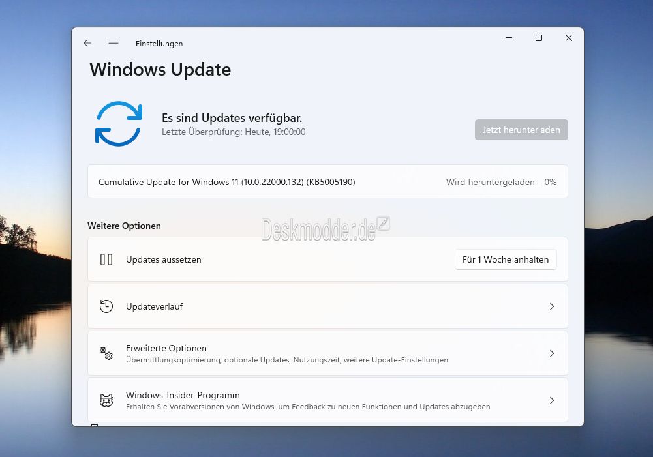
Task: Click the Erhalten Sie Vorabversionen description text
Action: click(x=308, y=407)
